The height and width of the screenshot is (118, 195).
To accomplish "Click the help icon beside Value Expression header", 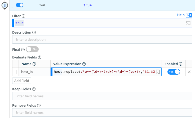I will click(x=84, y=64).
